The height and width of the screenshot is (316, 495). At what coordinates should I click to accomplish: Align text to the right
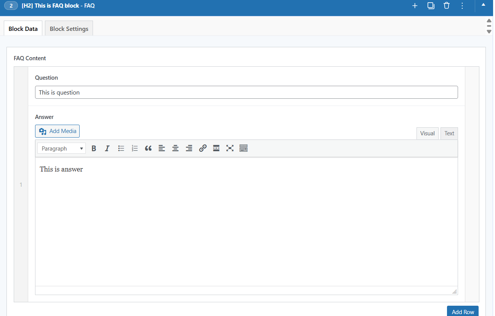pos(189,148)
